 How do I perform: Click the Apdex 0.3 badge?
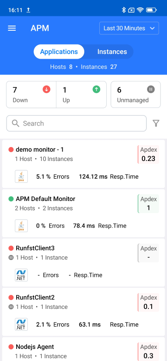148,352
